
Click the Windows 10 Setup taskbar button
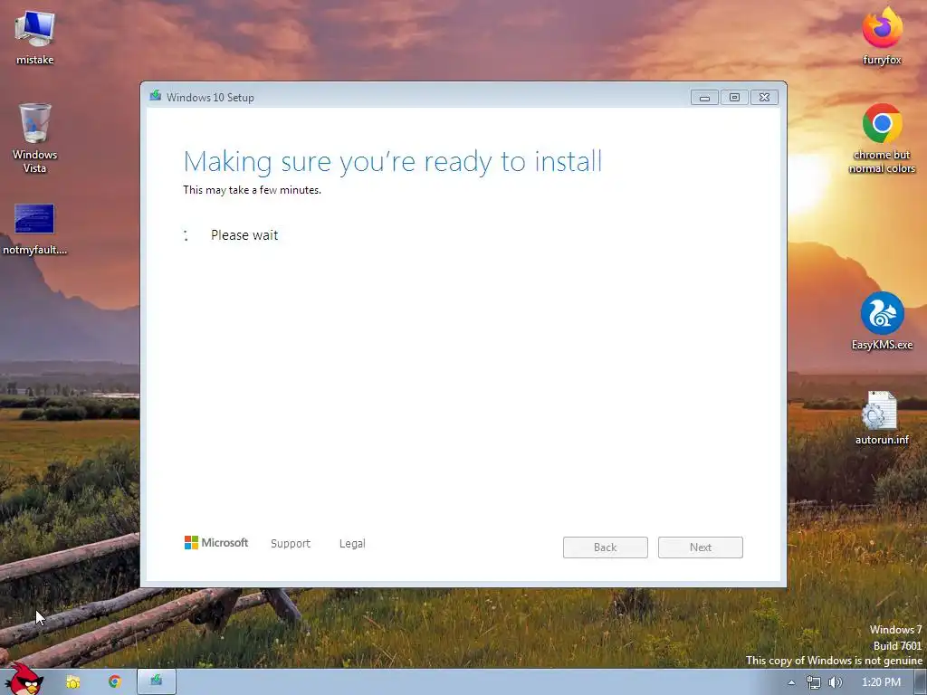156,681
